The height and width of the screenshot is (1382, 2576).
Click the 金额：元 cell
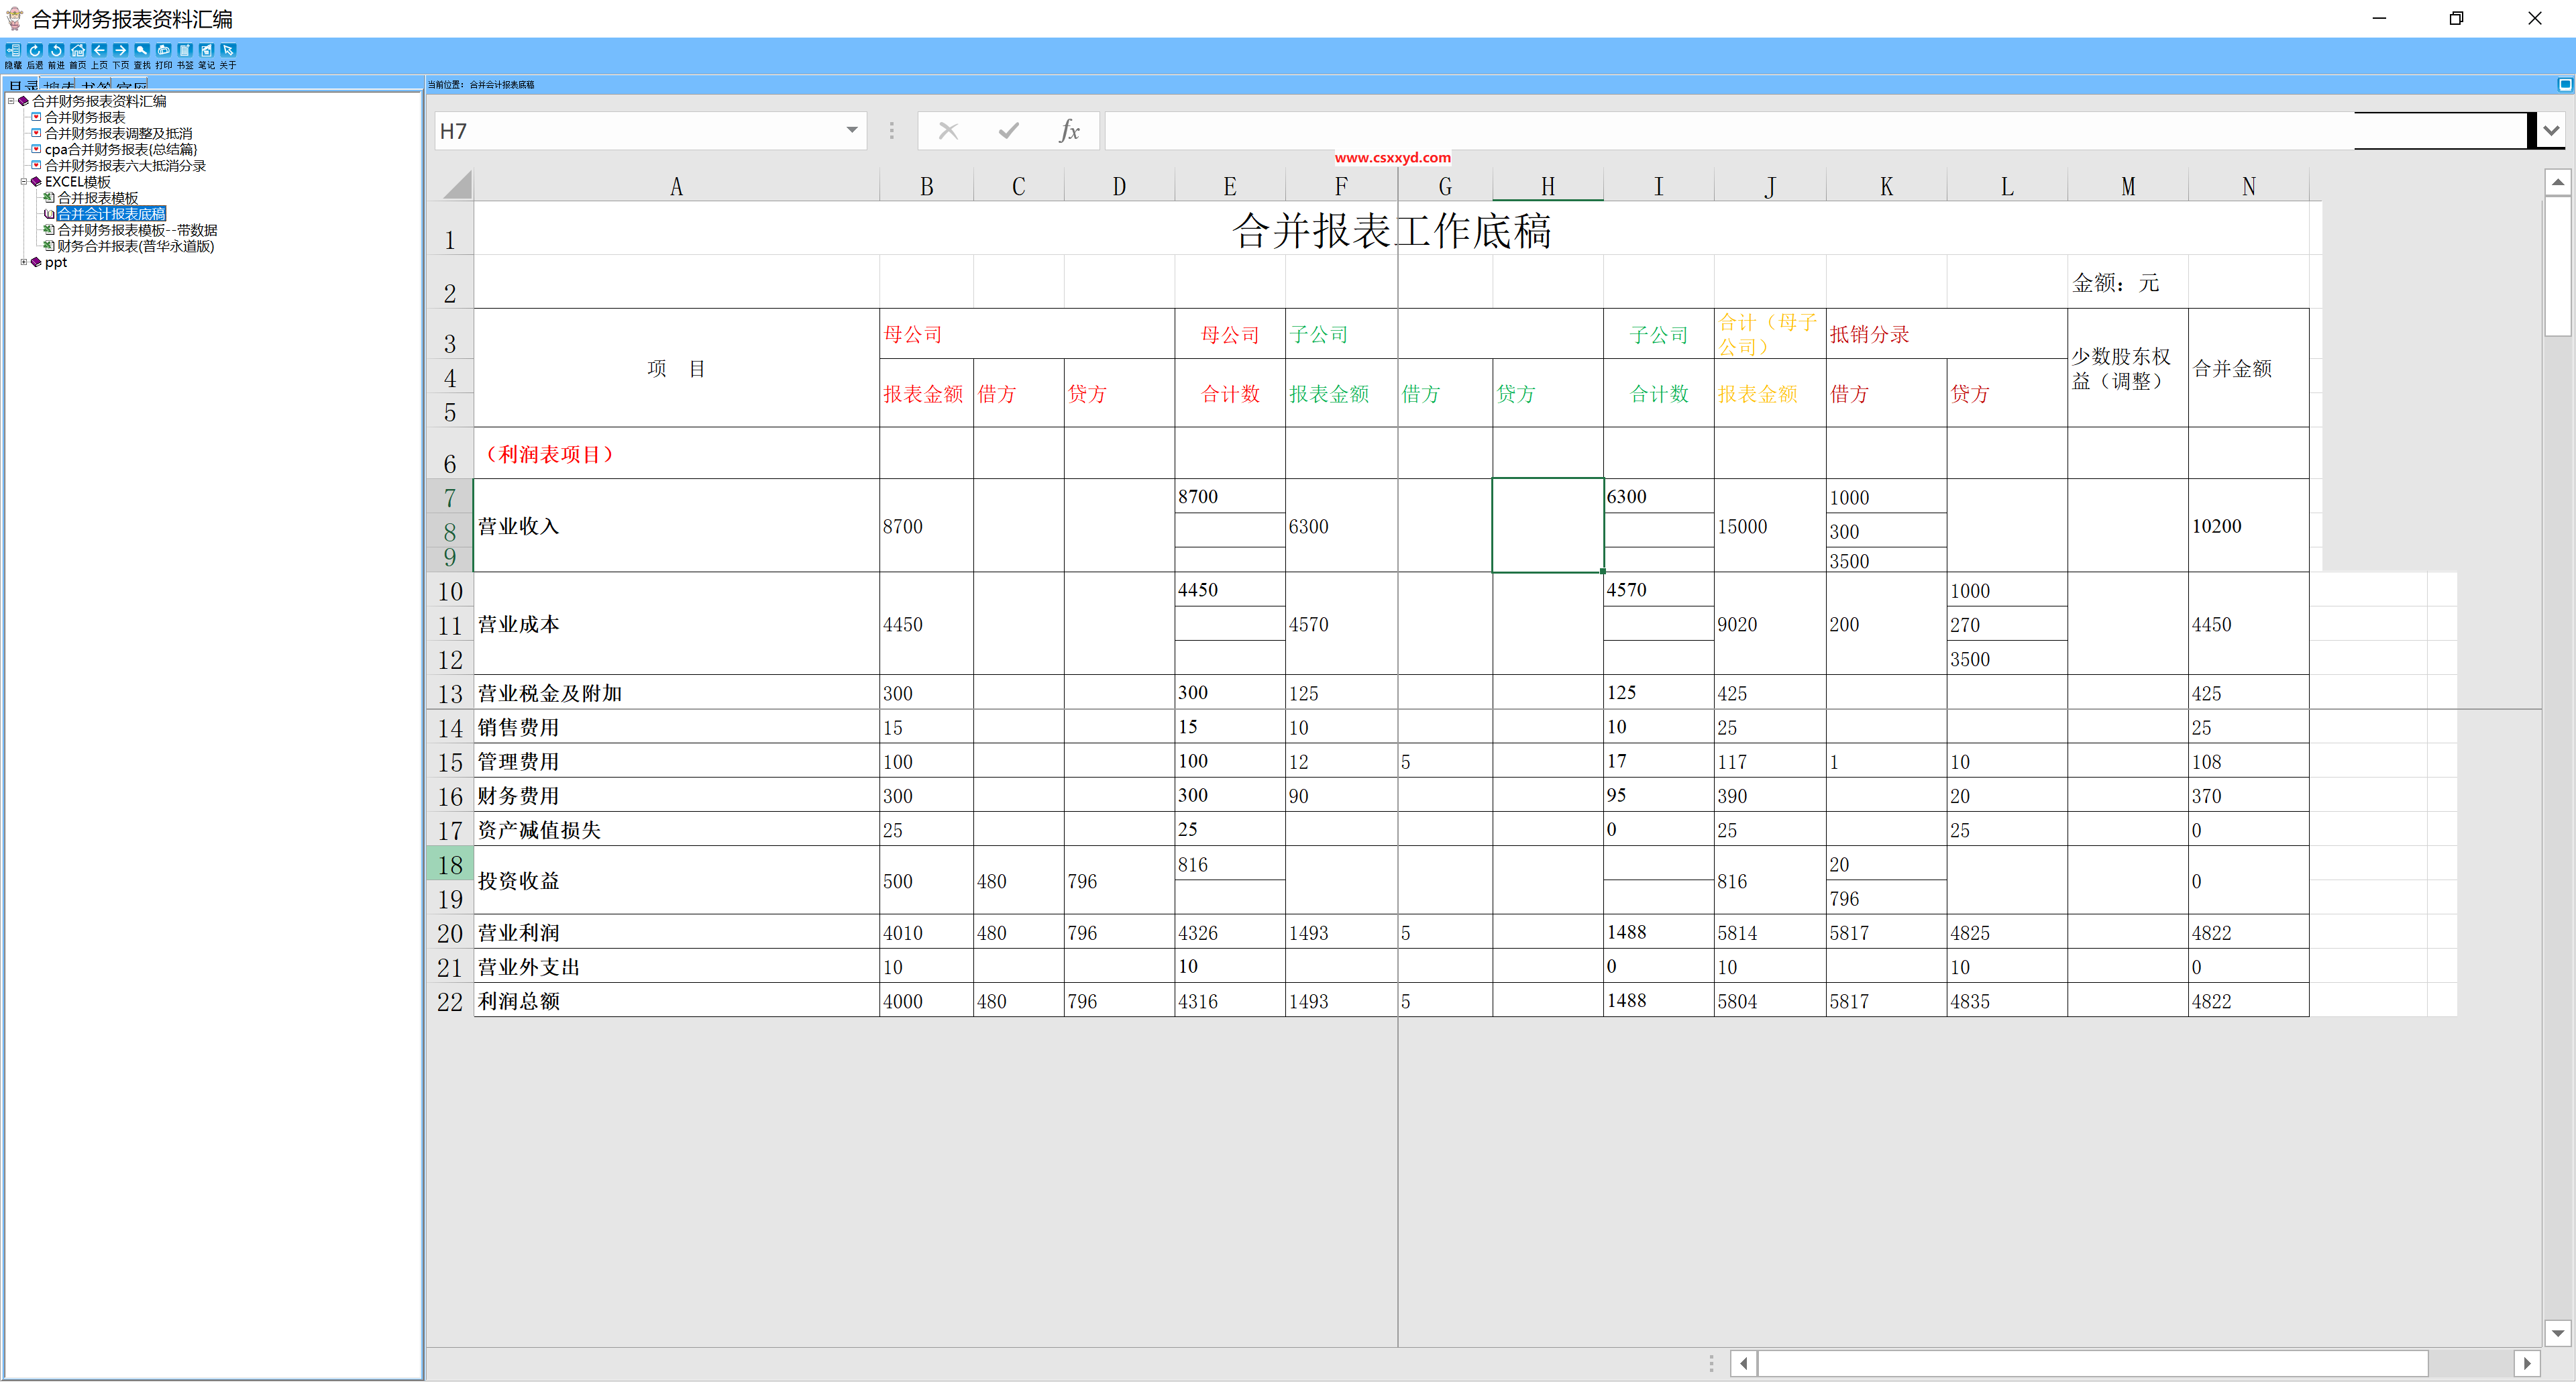[2127, 283]
